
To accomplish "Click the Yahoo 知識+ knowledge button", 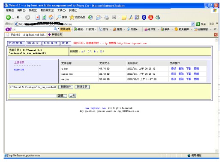I will coord(132,29).
